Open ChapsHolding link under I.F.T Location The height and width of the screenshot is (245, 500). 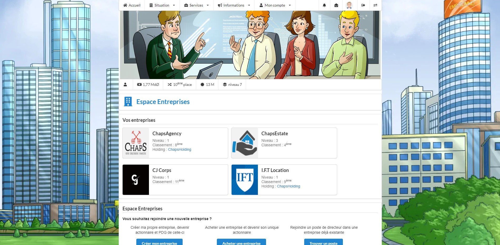point(288,186)
